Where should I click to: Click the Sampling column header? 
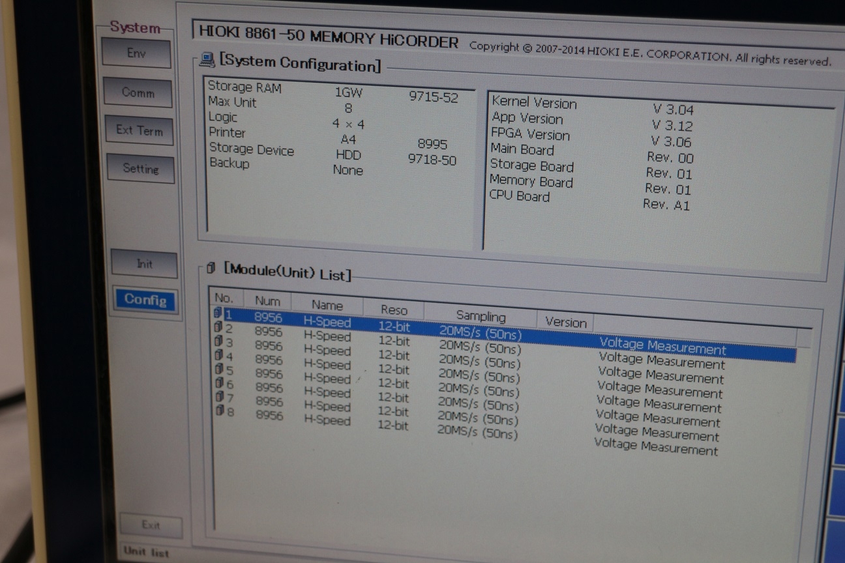click(481, 316)
